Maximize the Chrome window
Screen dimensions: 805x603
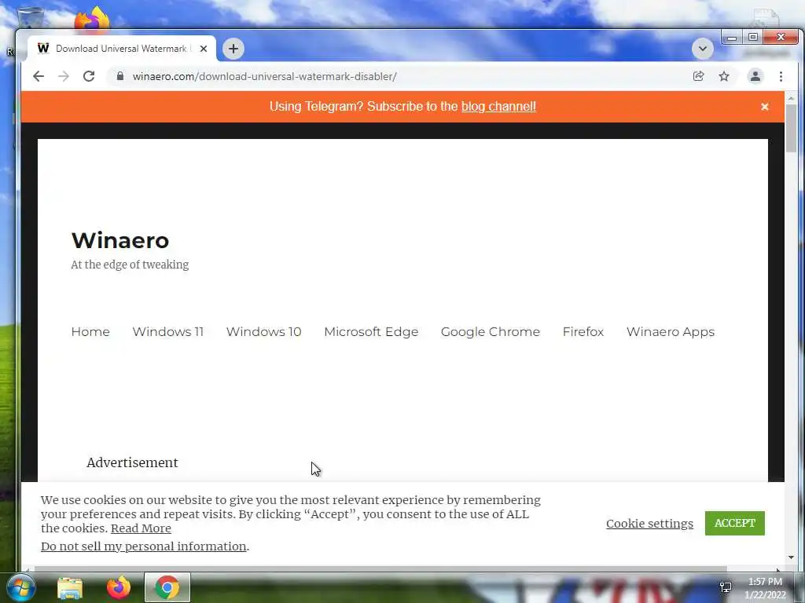(752, 38)
